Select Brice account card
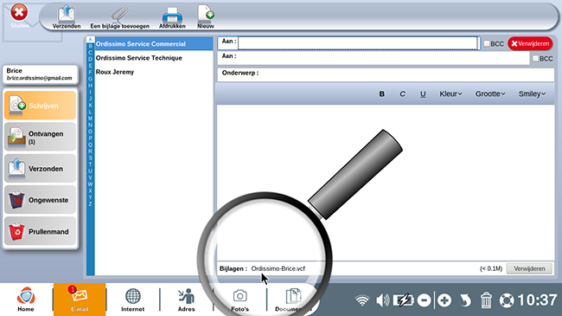The image size is (562, 316). click(40, 74)
